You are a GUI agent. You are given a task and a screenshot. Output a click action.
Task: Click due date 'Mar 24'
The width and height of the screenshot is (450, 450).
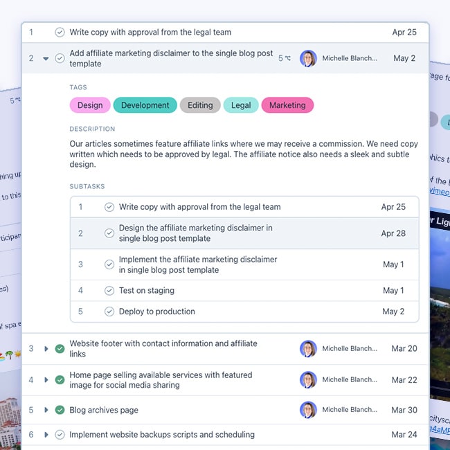point(404,435)
